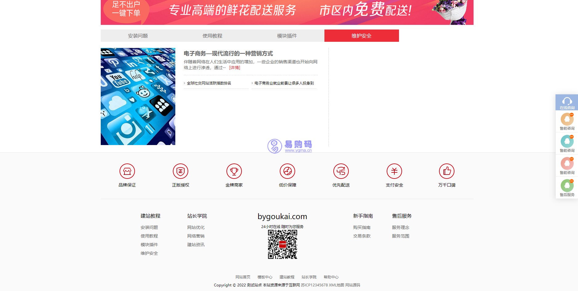Click the 品牌保证 storefront icon

coord(127,171)
